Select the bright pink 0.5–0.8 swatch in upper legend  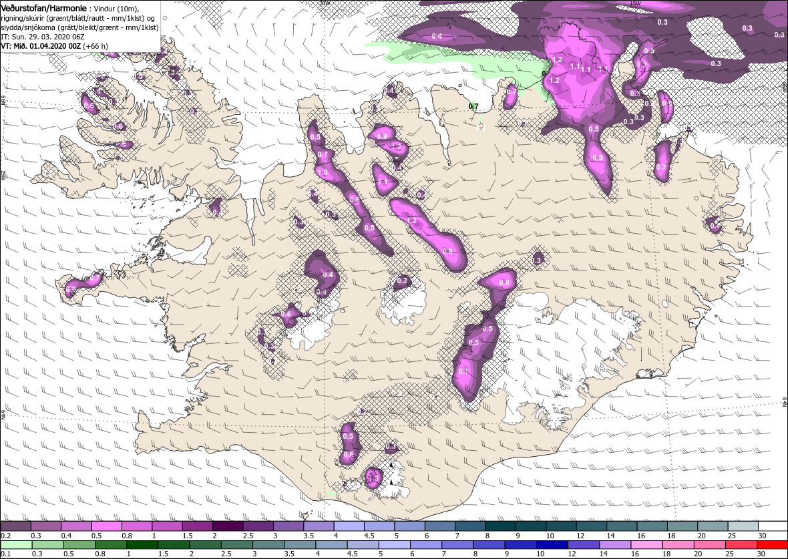click(107, 526)
